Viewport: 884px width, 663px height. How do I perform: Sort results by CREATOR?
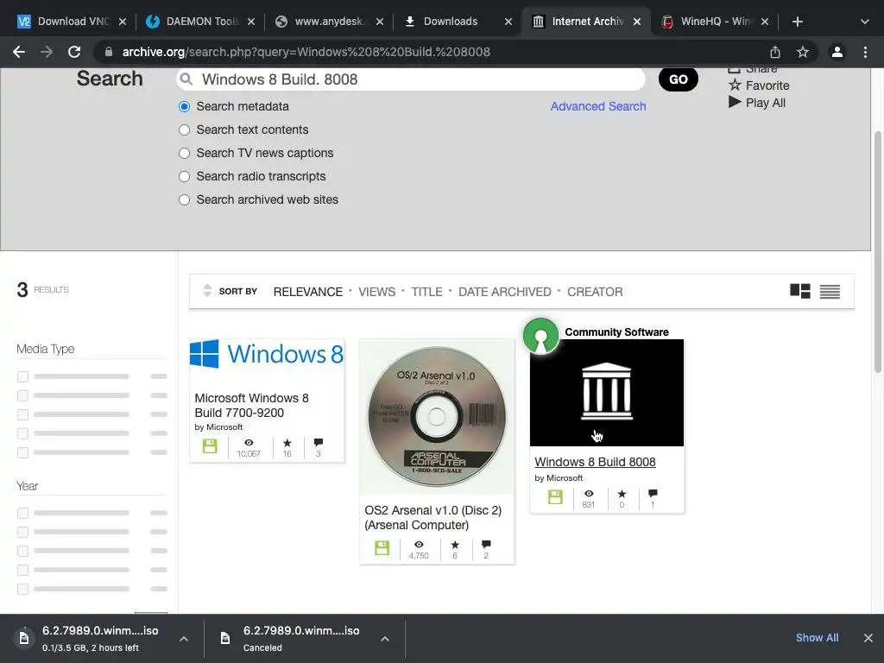[595, 292]
